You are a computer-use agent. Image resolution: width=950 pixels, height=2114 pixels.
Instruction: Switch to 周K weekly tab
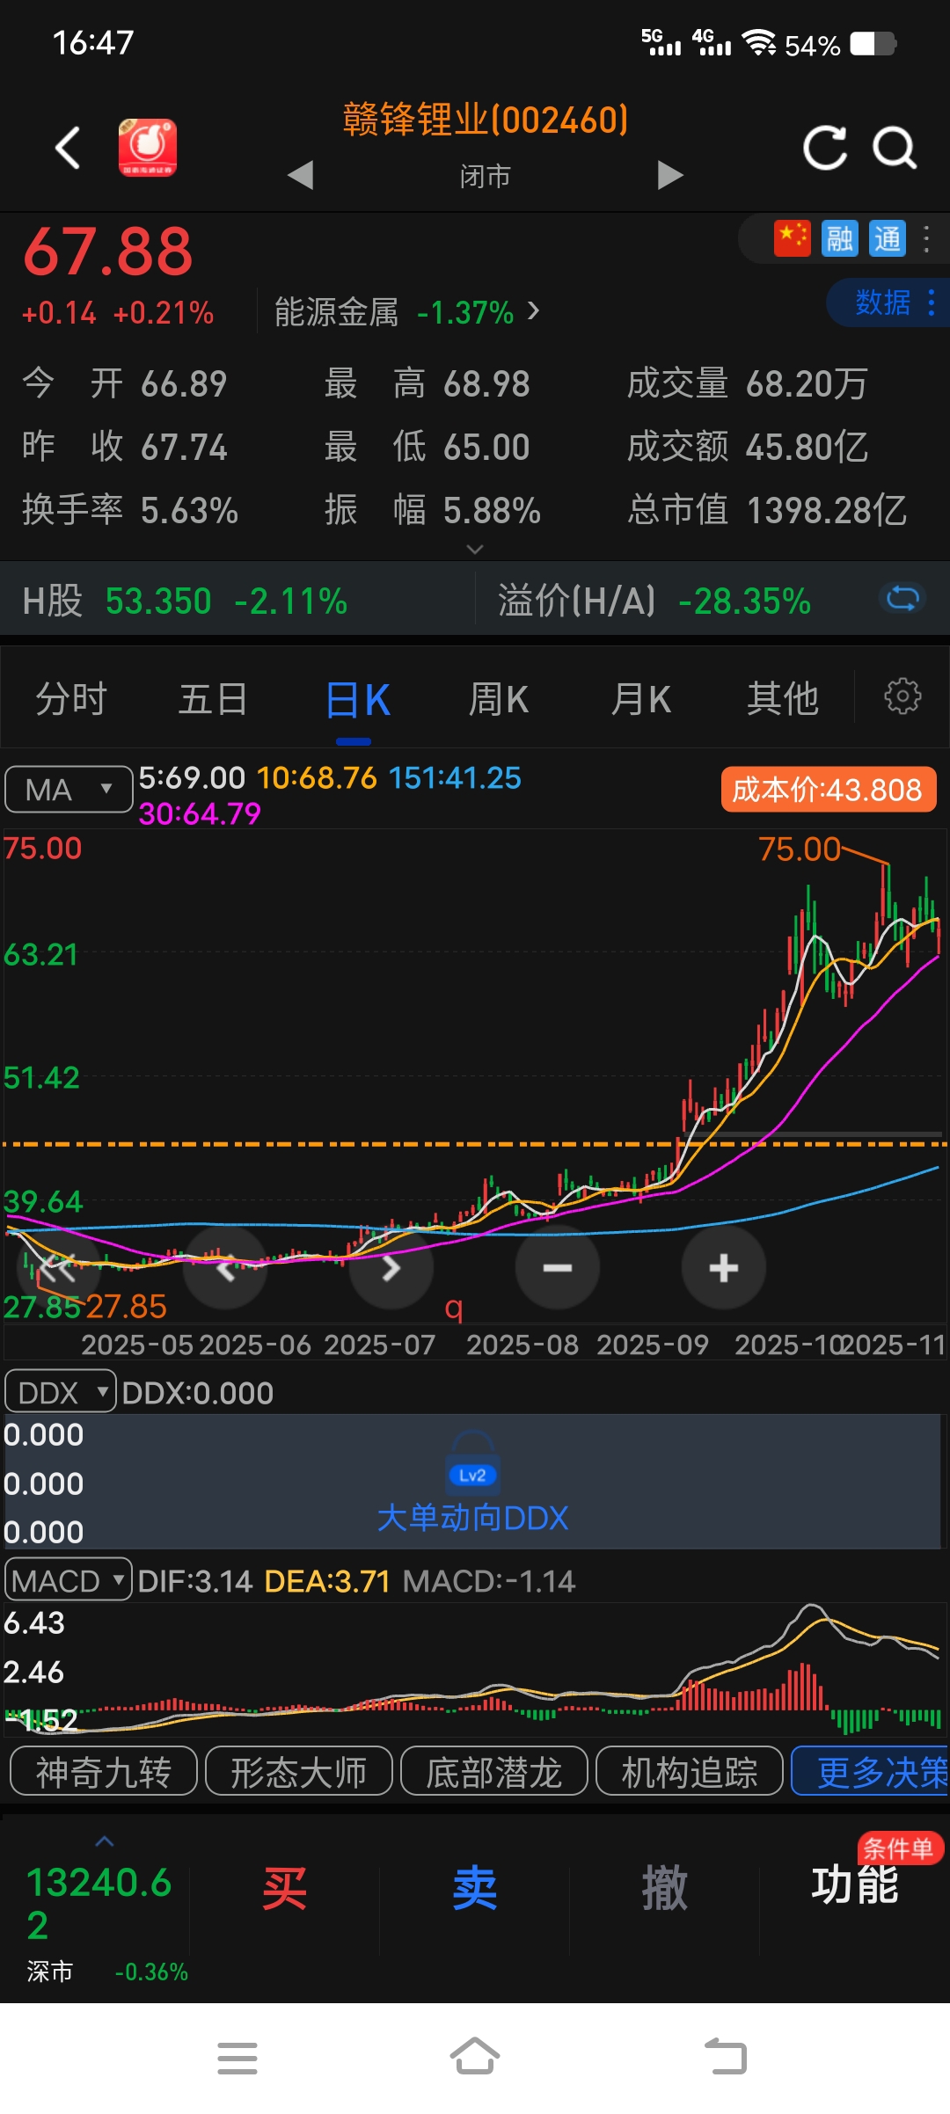(x=498, y=700)
